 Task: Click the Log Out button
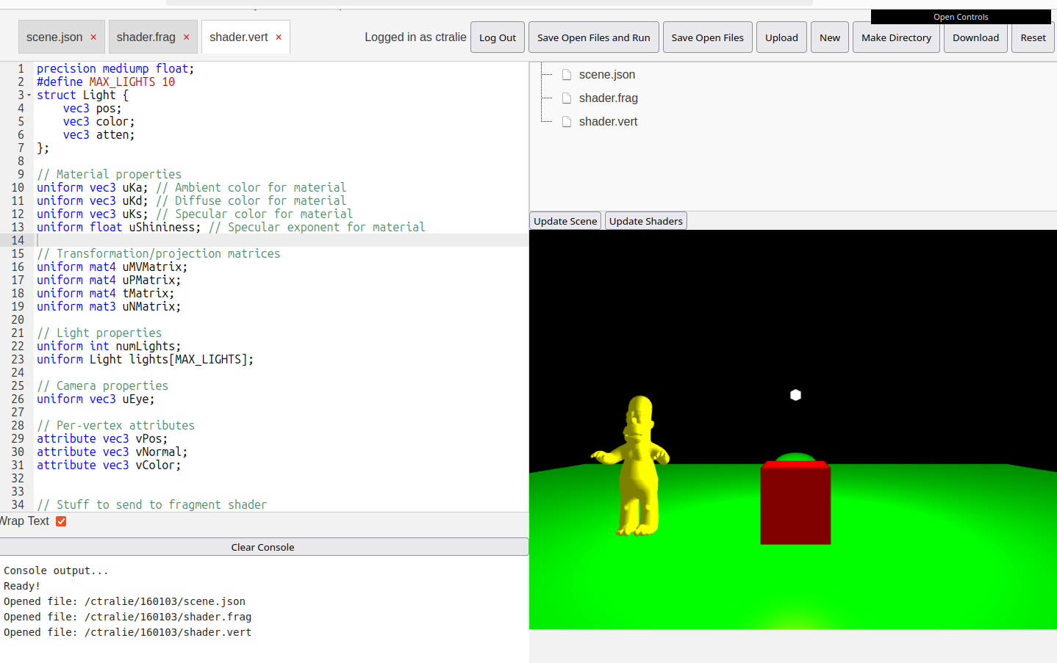(x=498, y=37)
